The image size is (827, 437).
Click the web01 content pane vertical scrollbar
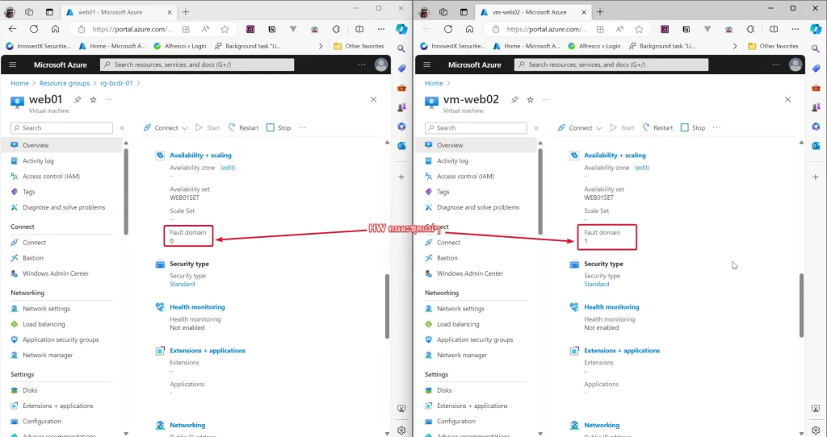click(387, 306)
